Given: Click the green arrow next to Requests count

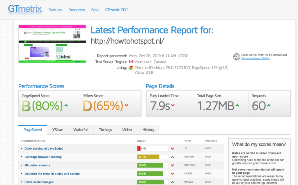Looking at the screenshot, I should 269,105.
